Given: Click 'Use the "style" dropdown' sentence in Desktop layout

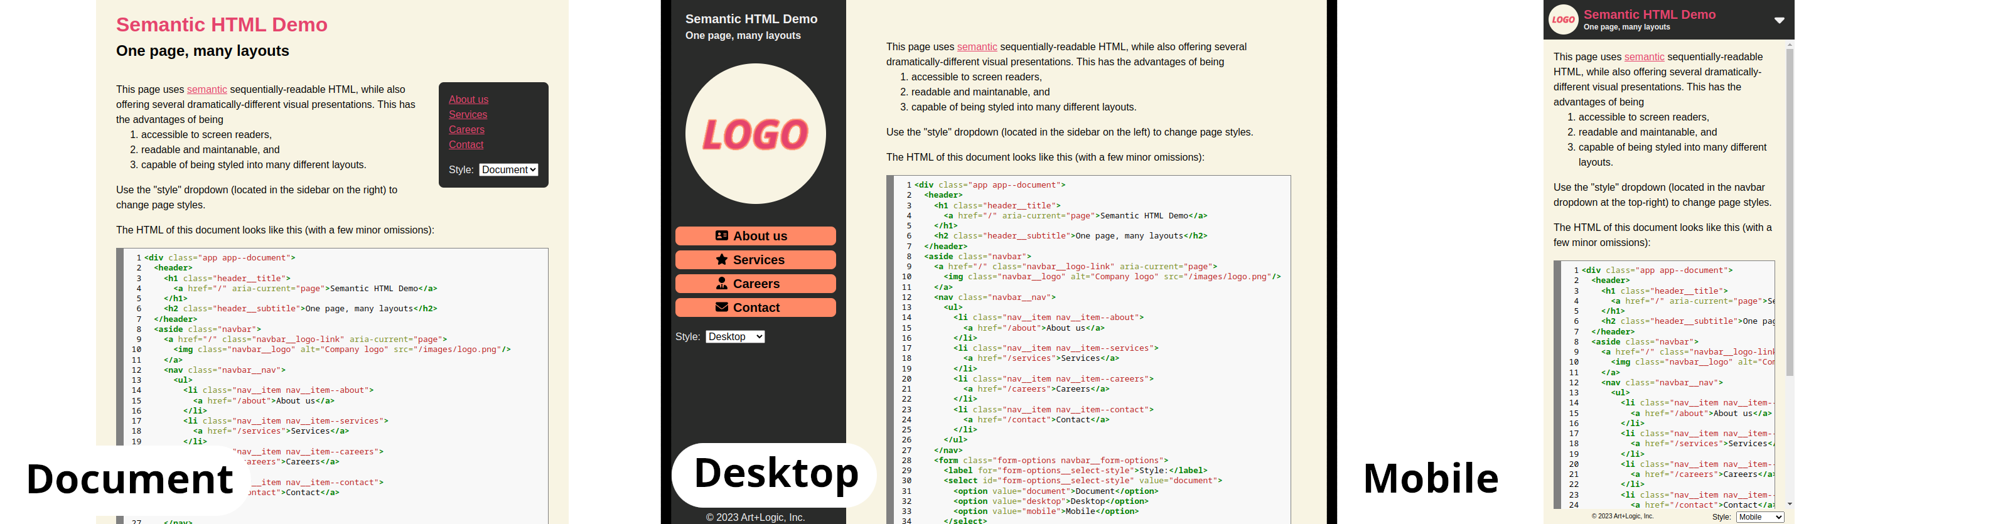Looking at the screenshot, I should pos(1070,132).
